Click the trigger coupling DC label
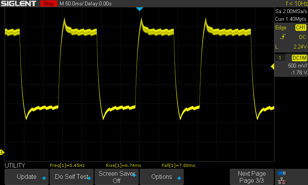The width and height of the screenshot is (308, 185). tap(303, 37)
